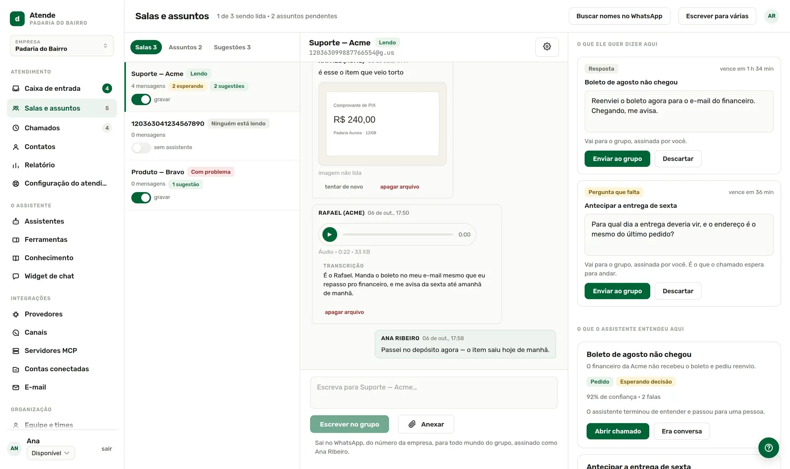The width and height of the screenshot is (790, 469).
Task: Open the Sugestões 3 tab
Action: pyautogui.click(x=232, y=47)
